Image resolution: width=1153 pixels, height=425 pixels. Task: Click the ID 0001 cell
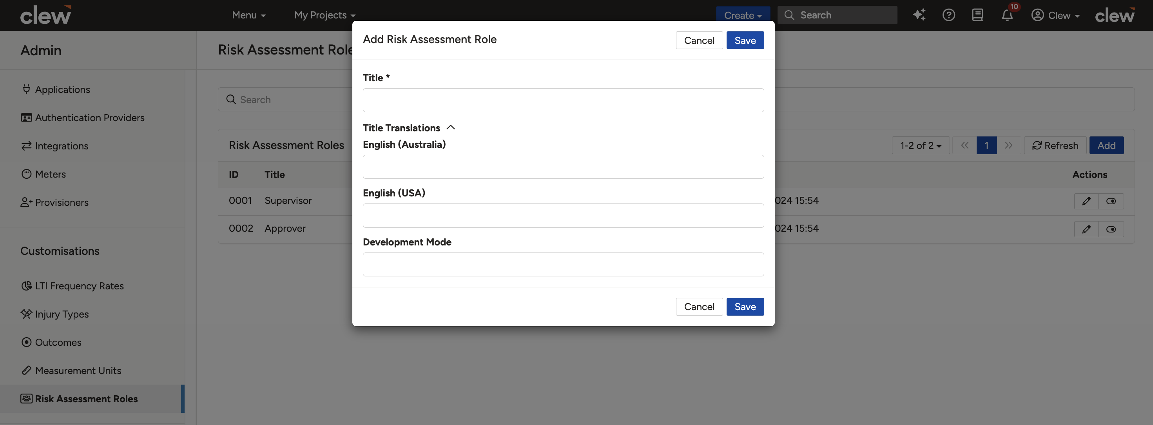240,201
